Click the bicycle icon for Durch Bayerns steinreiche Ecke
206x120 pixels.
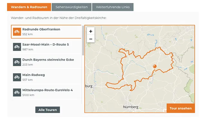coord(17,62)
